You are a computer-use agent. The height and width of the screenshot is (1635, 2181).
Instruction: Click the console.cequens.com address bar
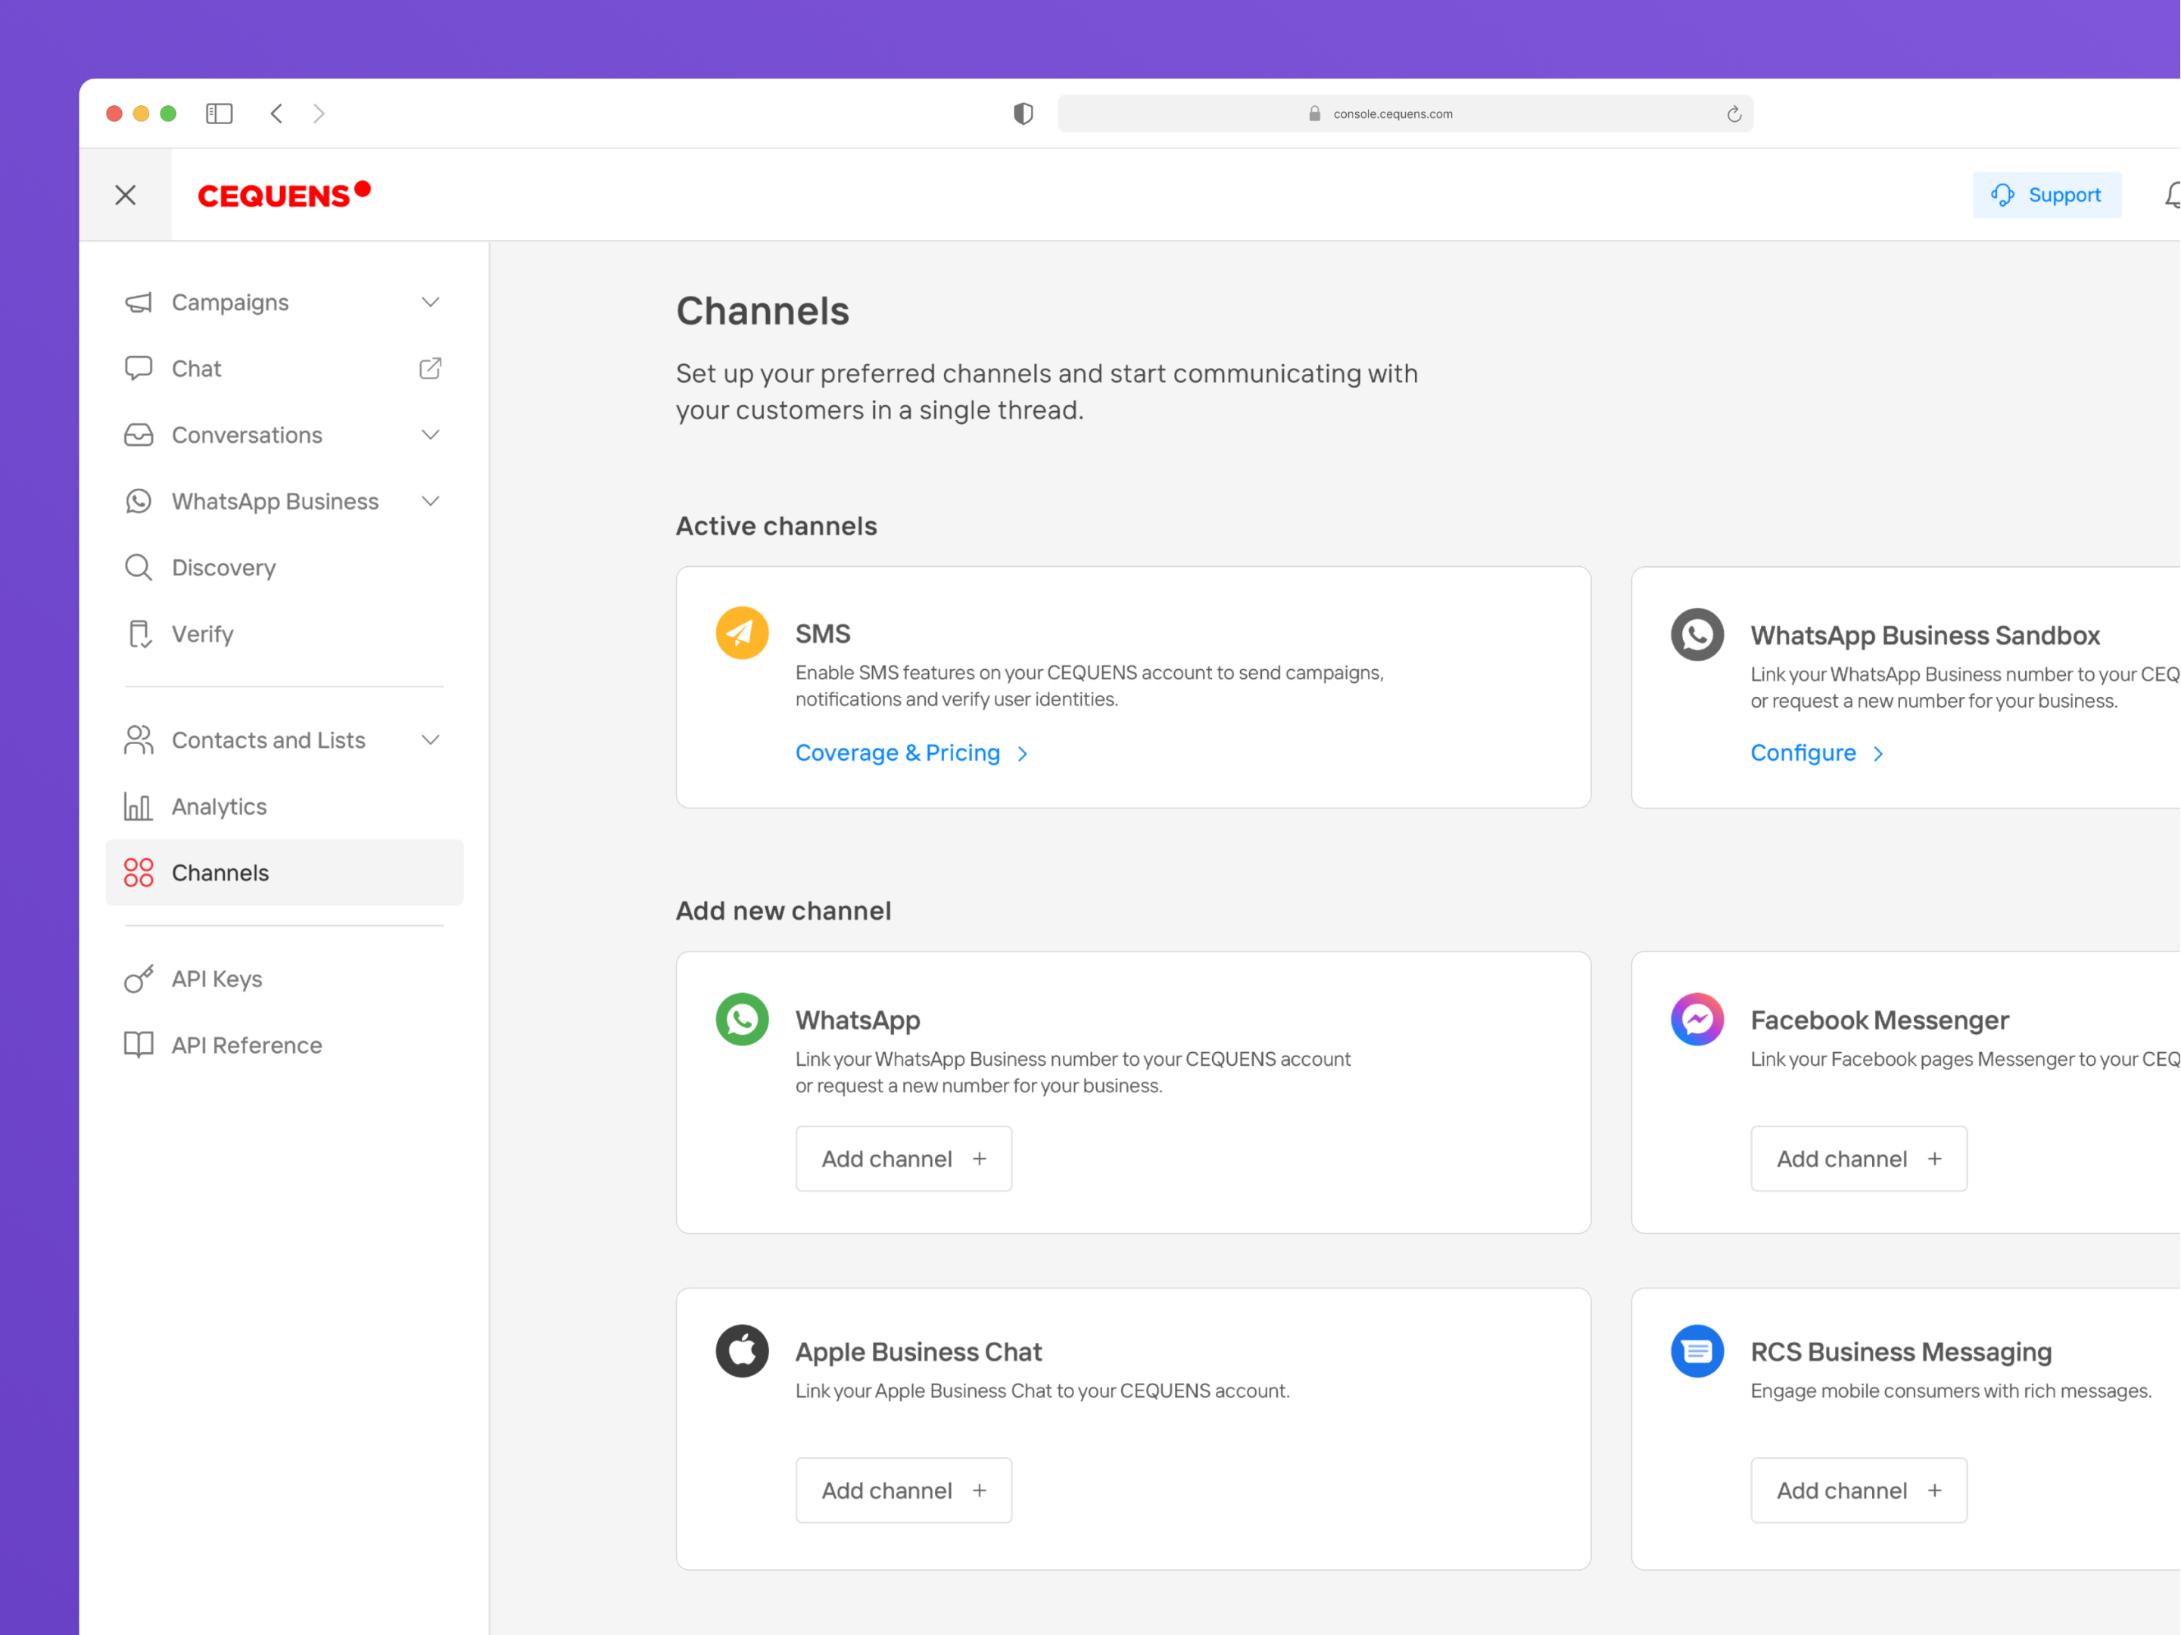pos(1405,114)
